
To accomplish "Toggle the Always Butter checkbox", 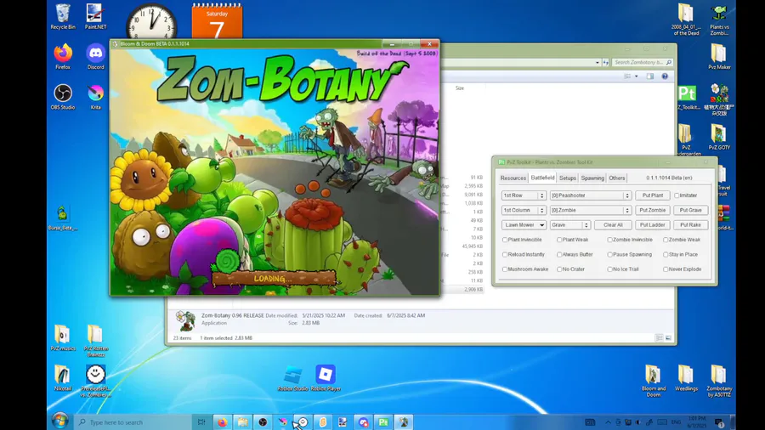I will (x=559, y=254).
